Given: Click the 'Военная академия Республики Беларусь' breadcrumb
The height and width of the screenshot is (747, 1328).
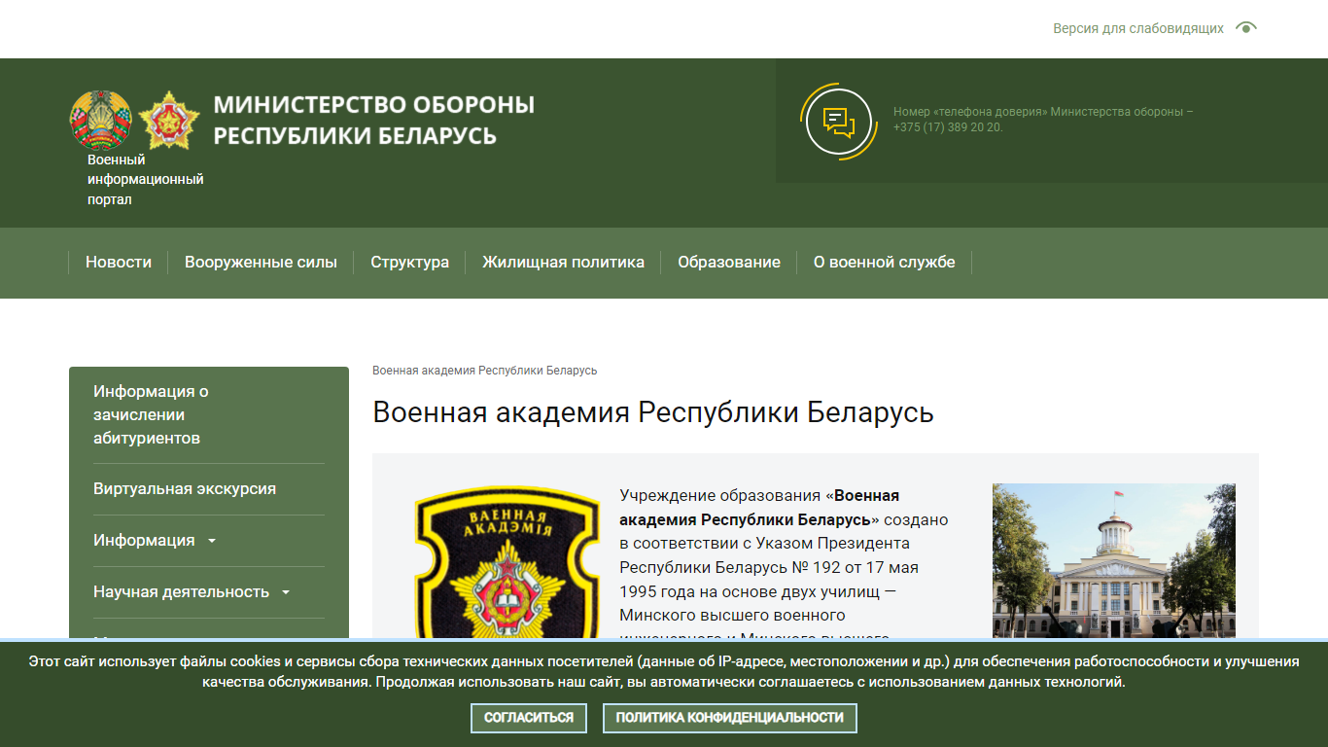Looking at the screenshot, I should click(x=484, y=371).
